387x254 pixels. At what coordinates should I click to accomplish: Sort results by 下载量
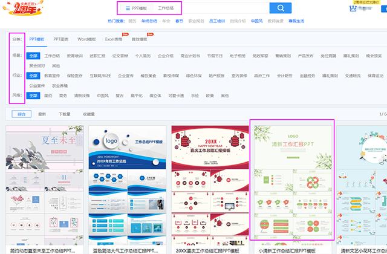[65, 114]
